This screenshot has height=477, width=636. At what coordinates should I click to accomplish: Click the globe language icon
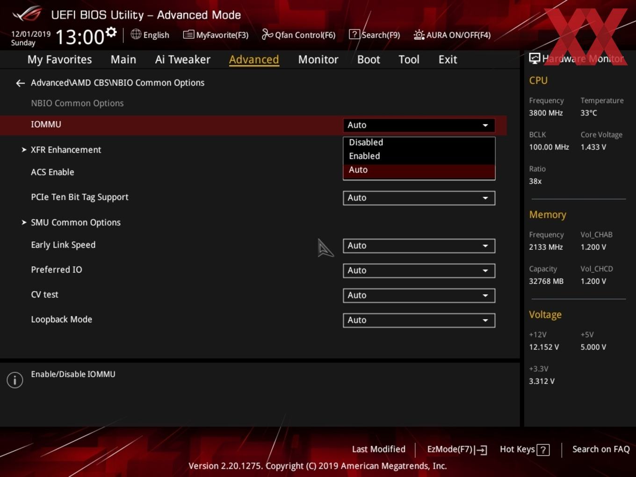pyautogui.click(x=136, y=34)
